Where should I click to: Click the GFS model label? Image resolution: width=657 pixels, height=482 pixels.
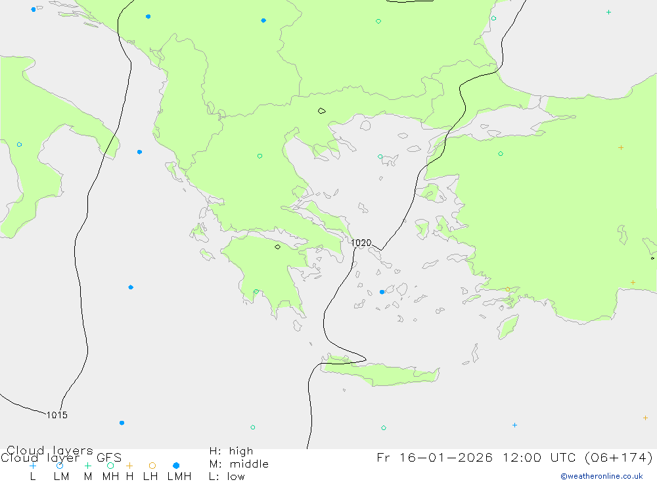tap(109, 458)
